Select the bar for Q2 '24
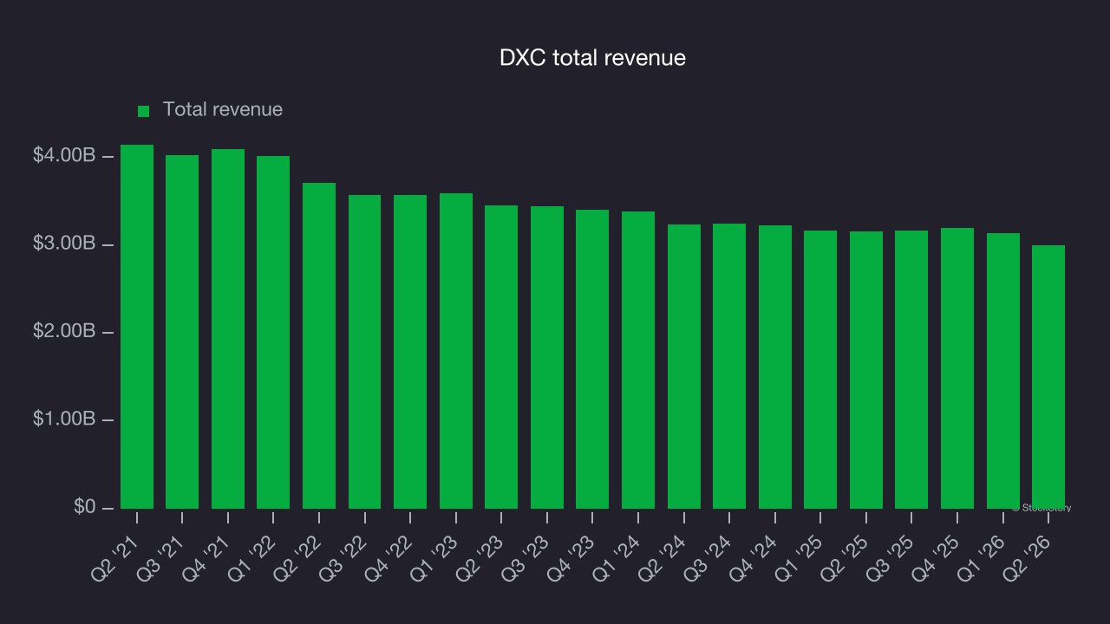Screen dimensions: 1110x624 pos(684,367)
